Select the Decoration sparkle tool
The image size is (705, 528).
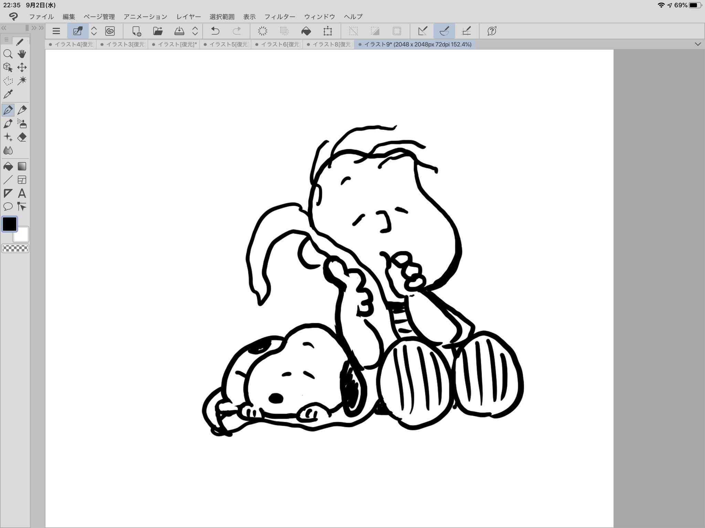point(8,137)
